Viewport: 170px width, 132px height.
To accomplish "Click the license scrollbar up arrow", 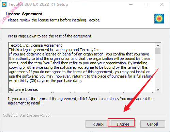I will tap(158, 46).
